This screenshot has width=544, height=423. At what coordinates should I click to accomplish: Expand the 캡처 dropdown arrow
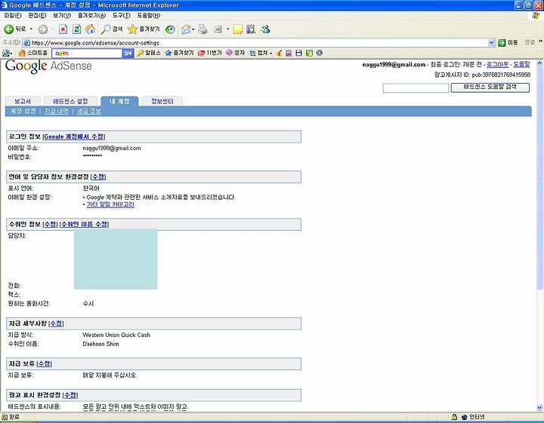click(270, 54)
